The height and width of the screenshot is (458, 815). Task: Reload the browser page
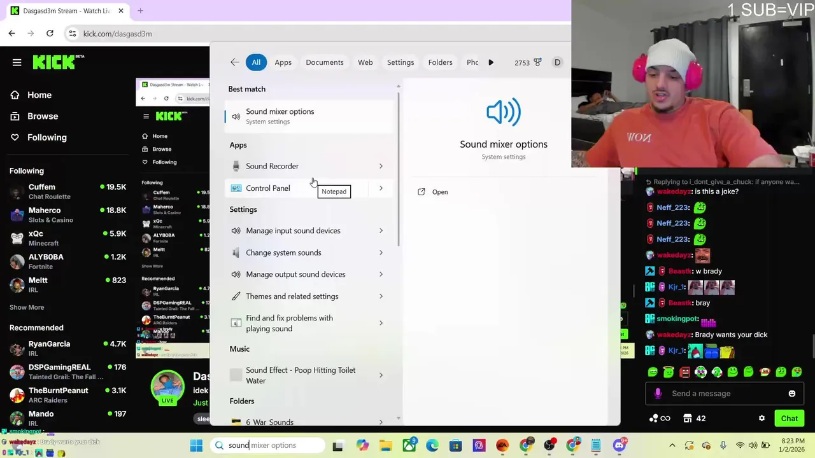(50, 33)
